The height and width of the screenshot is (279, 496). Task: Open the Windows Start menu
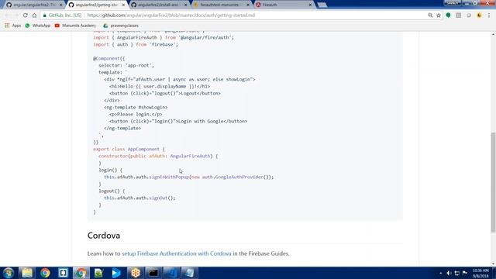coord(9,273)
